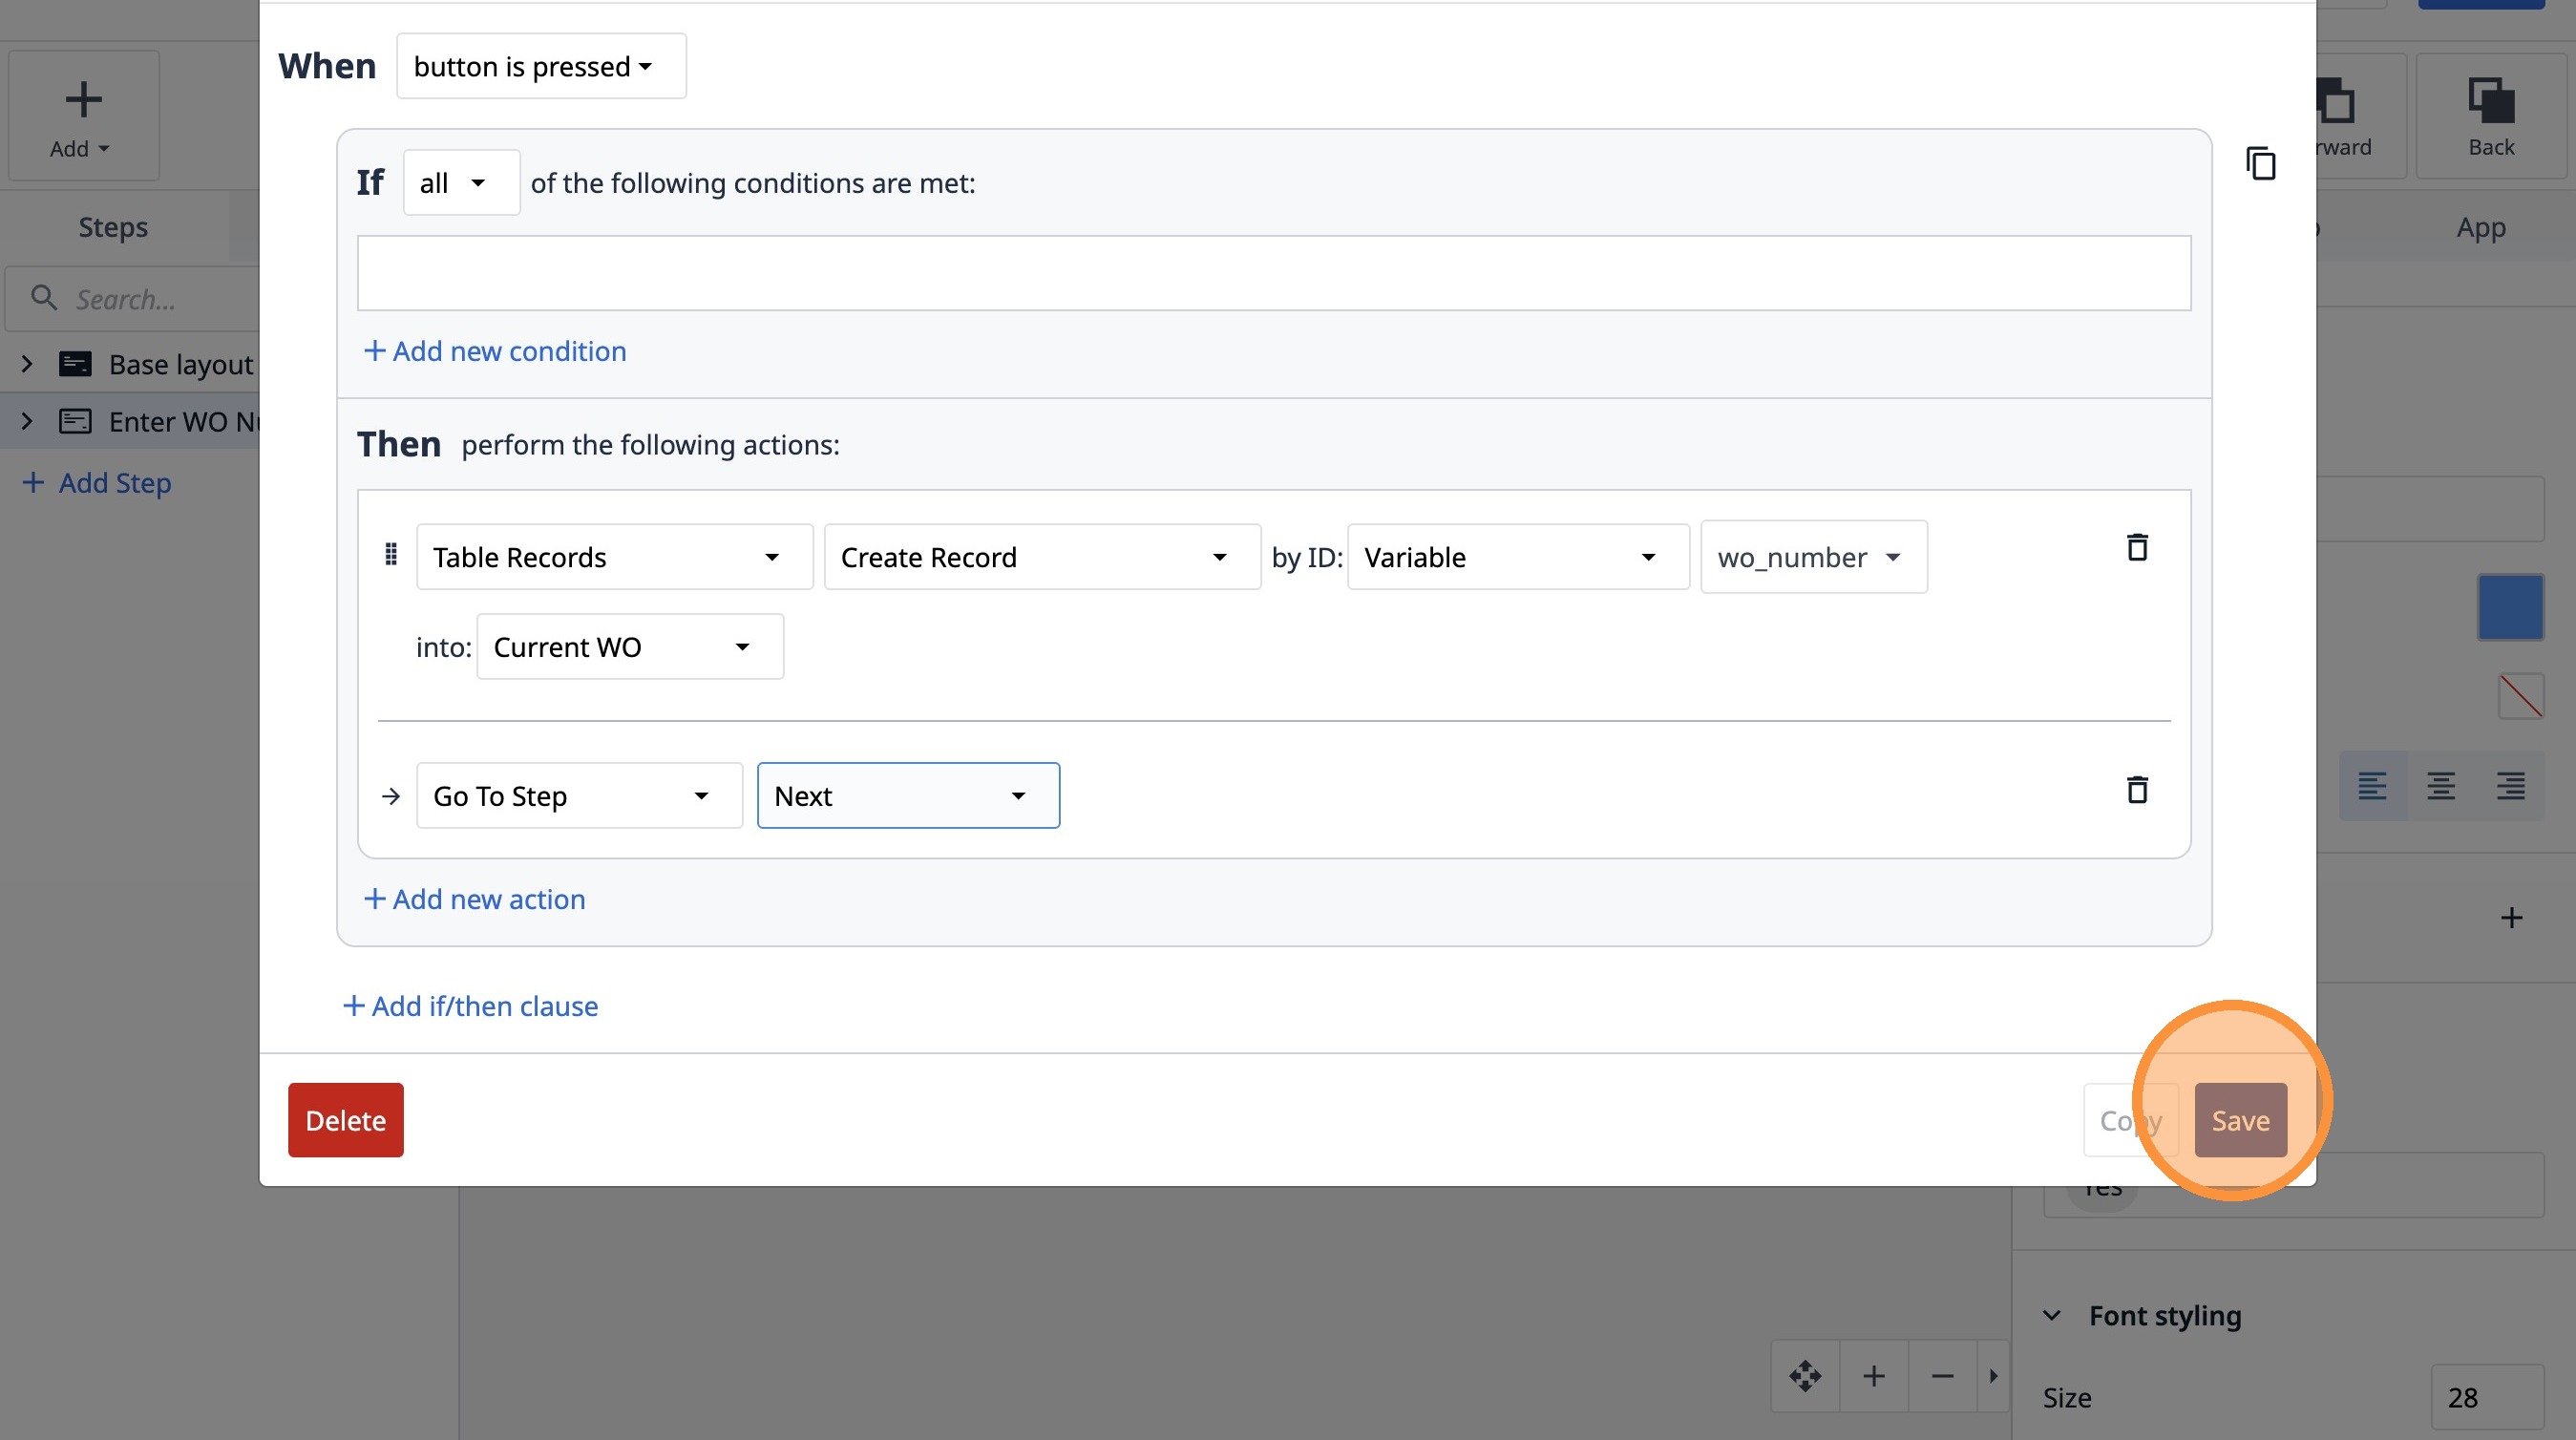The height and width of the screenshot is (1440, 2576).
Task: Delete the Table Records action with trash icon
Action: (x=2137, y=547)
